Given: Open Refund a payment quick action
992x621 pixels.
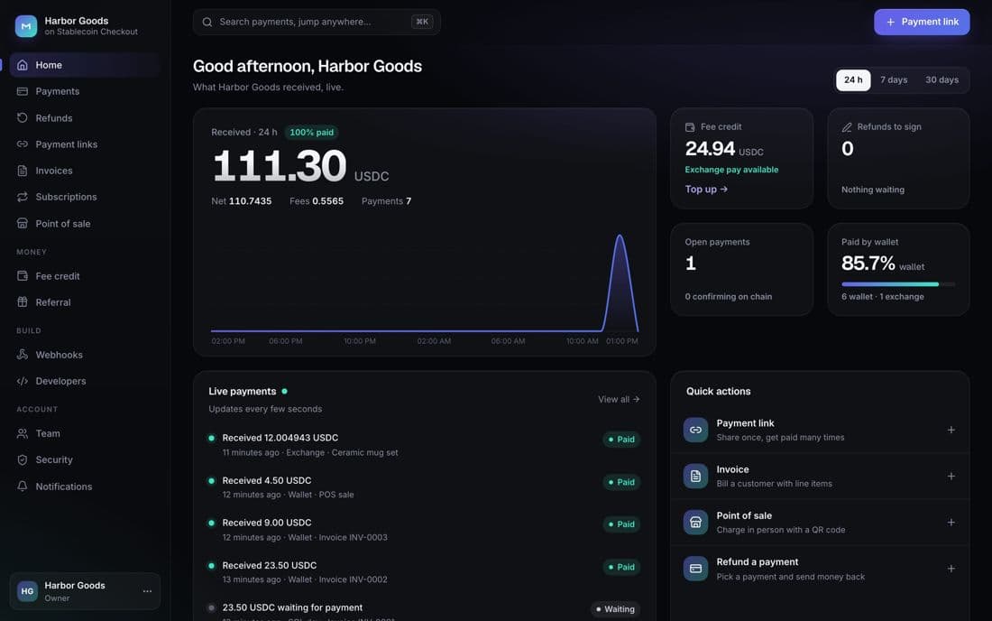Looking at the screenshot, I should 820,569.
